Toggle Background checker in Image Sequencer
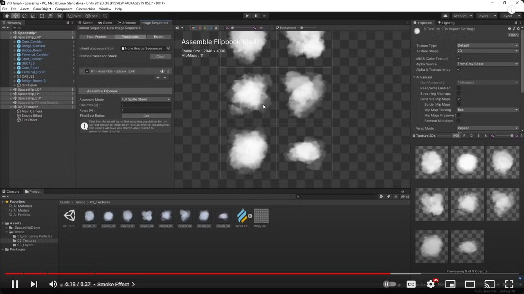 tap(286, 28)
